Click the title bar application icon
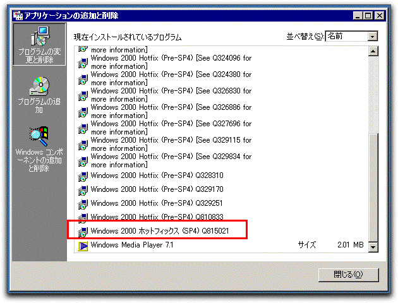This screenshot has height=303, width=398. point(18,16)
